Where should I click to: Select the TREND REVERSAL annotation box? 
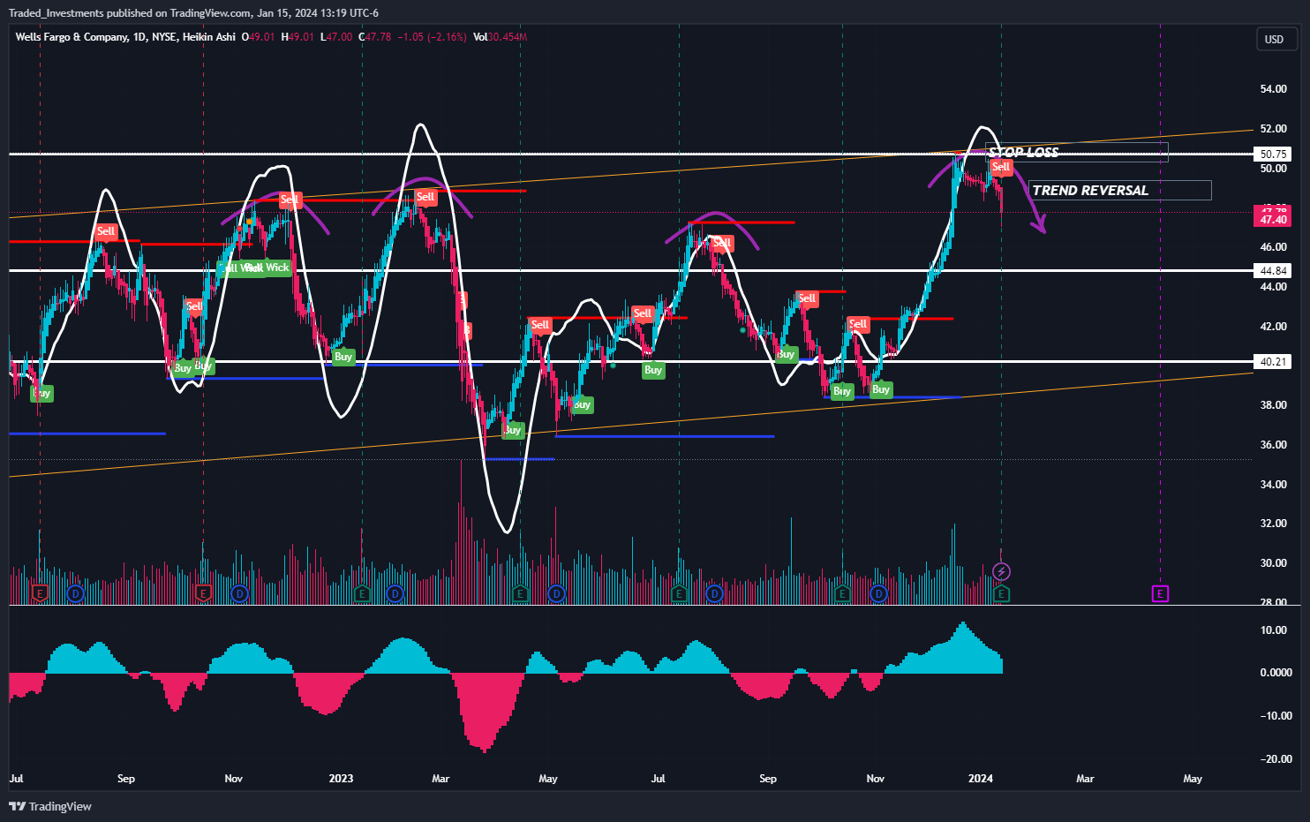tap(1119, 190)
